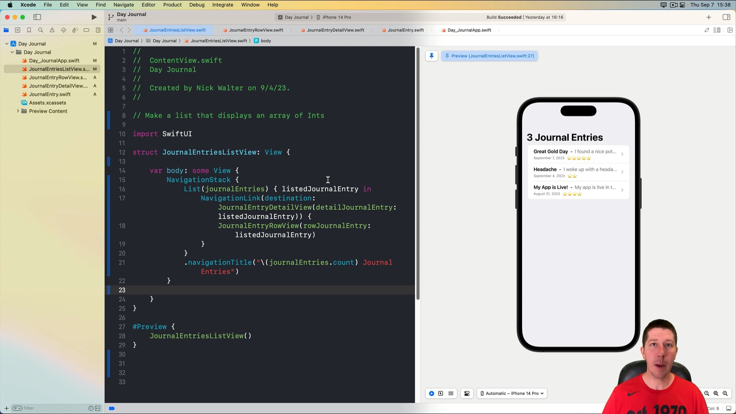Show the Project navigator folder icon
Screen dimensions: 736x414
point(6,30)
